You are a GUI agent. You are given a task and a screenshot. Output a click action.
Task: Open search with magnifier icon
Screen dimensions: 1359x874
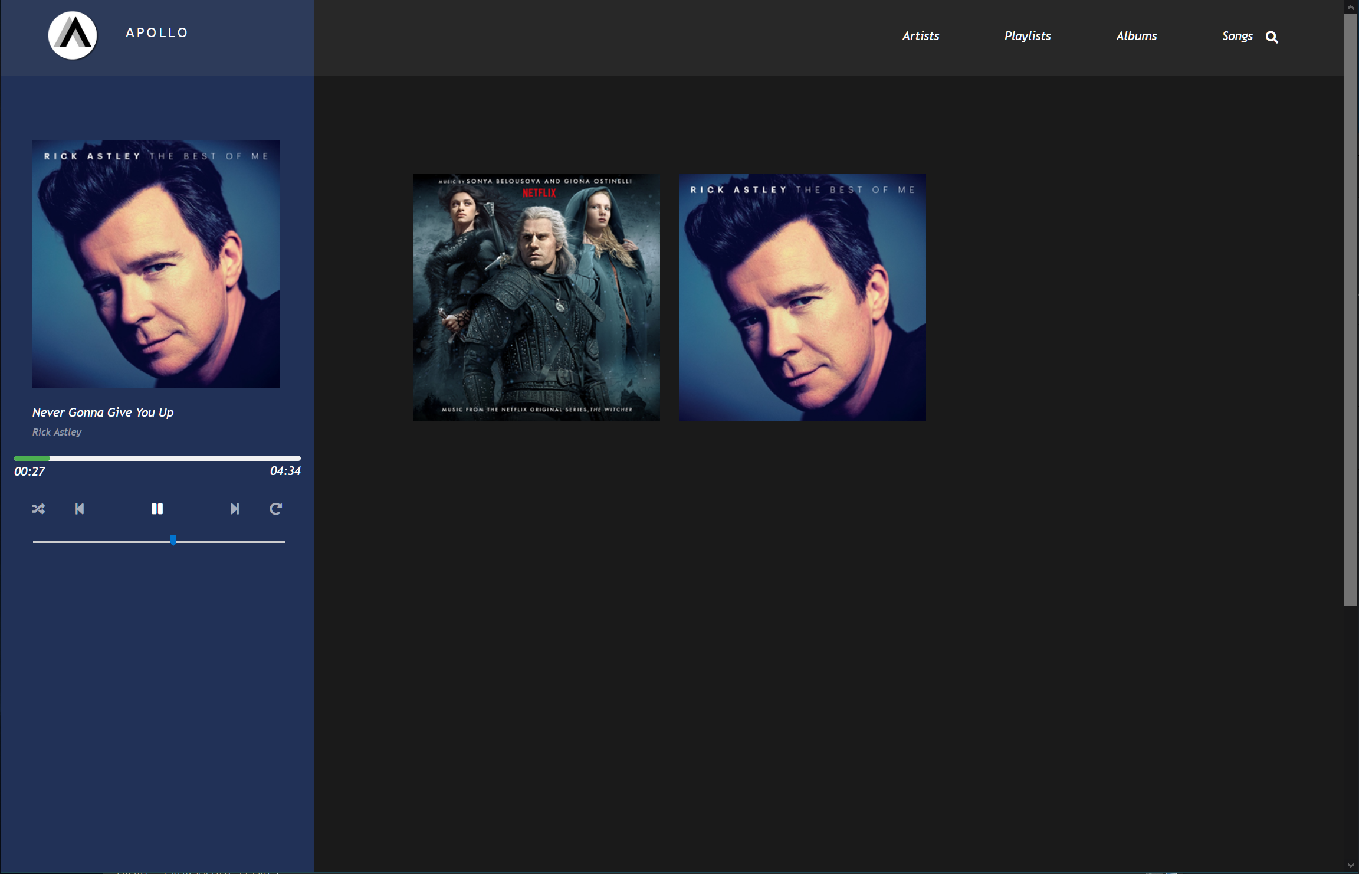(1272, 37)
